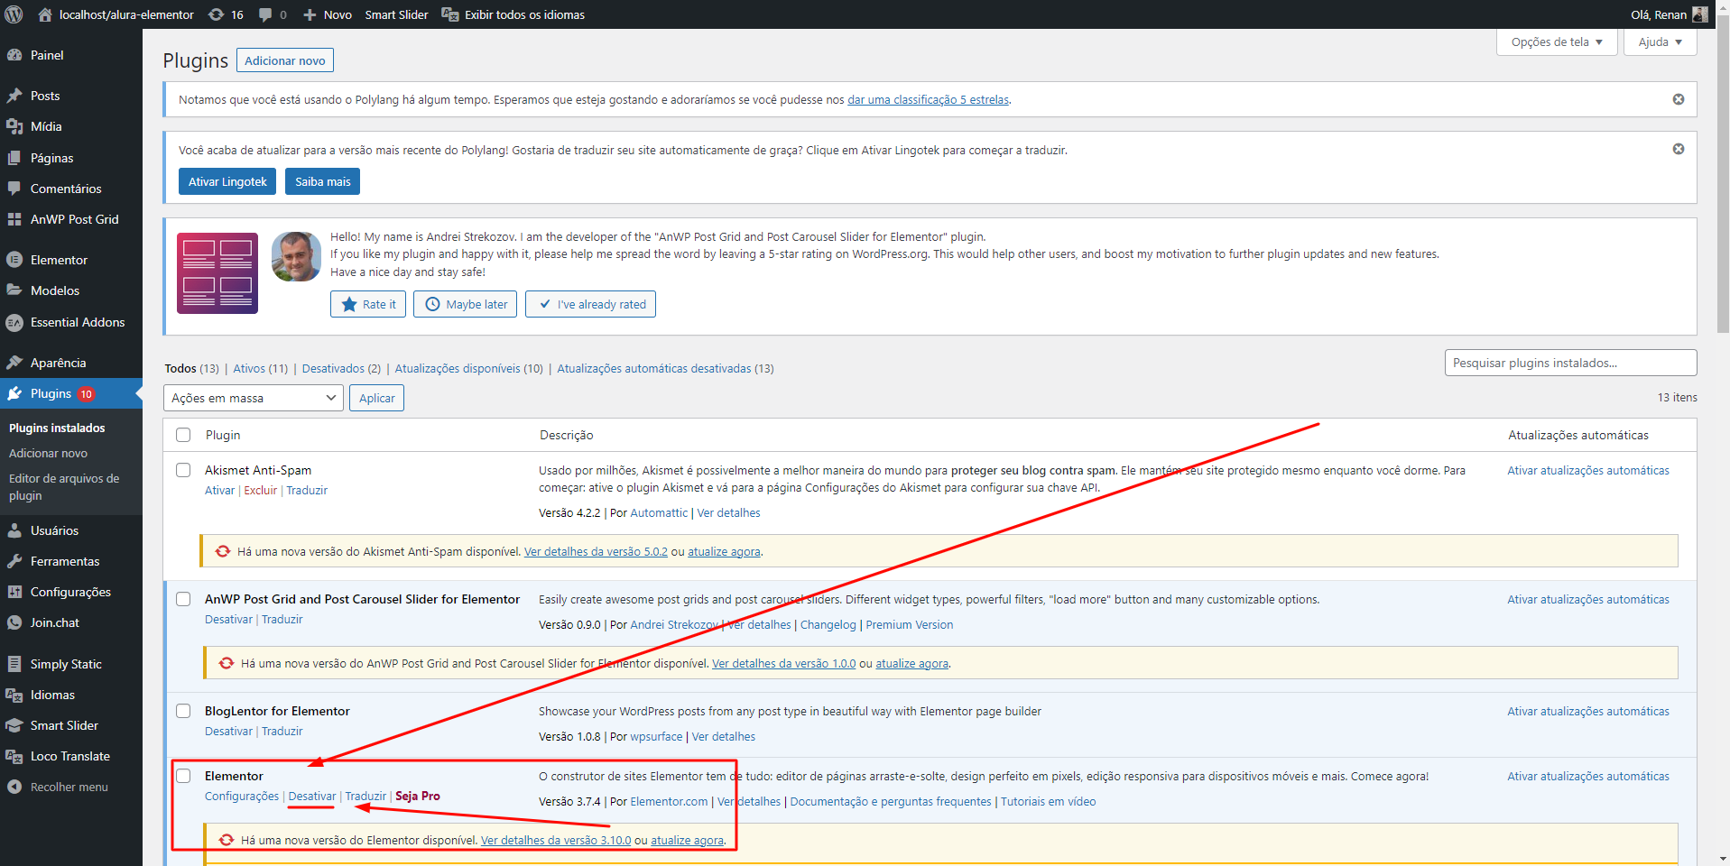Image resolution: width=1730 pixels, height=866 pixels.
Task: Open Aparência brush icon in sidebar
Action: 14,363
